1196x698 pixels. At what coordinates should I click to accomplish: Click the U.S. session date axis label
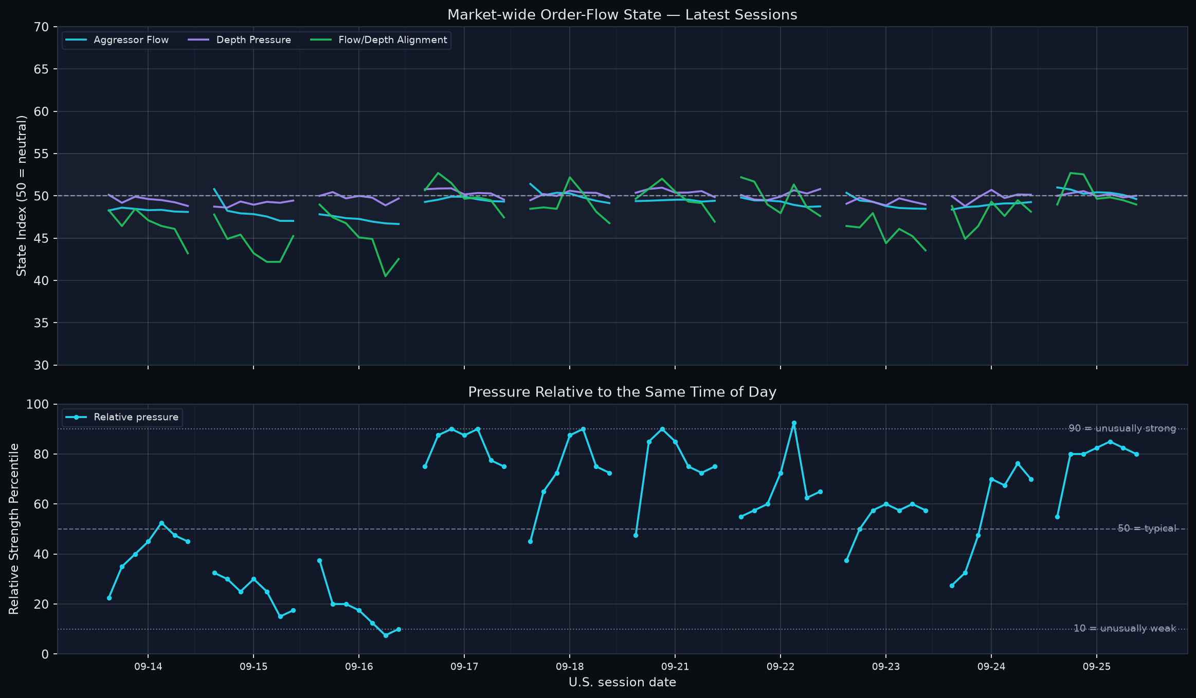(x=622, y=683)
